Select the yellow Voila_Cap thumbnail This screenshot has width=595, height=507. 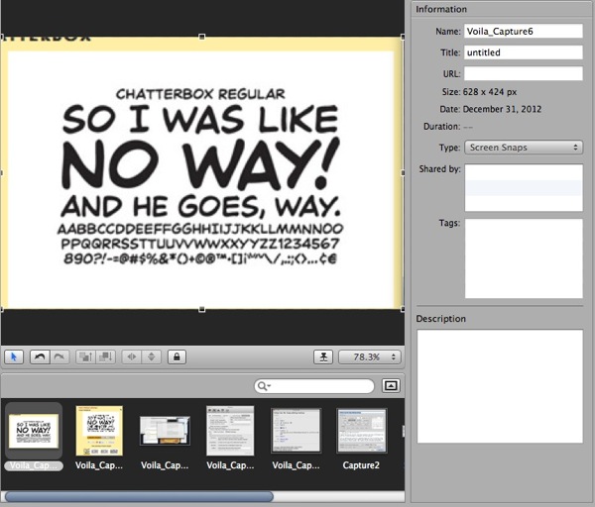pos(99,431)
